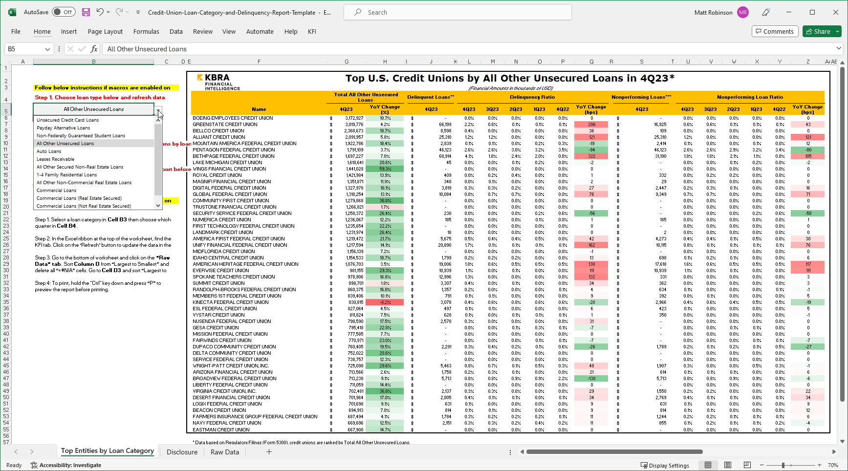Click the Accessibility: Investigate icon
The height and width of the screenshot is (471, 848).
pyautogui.click(x=34, y=465)
